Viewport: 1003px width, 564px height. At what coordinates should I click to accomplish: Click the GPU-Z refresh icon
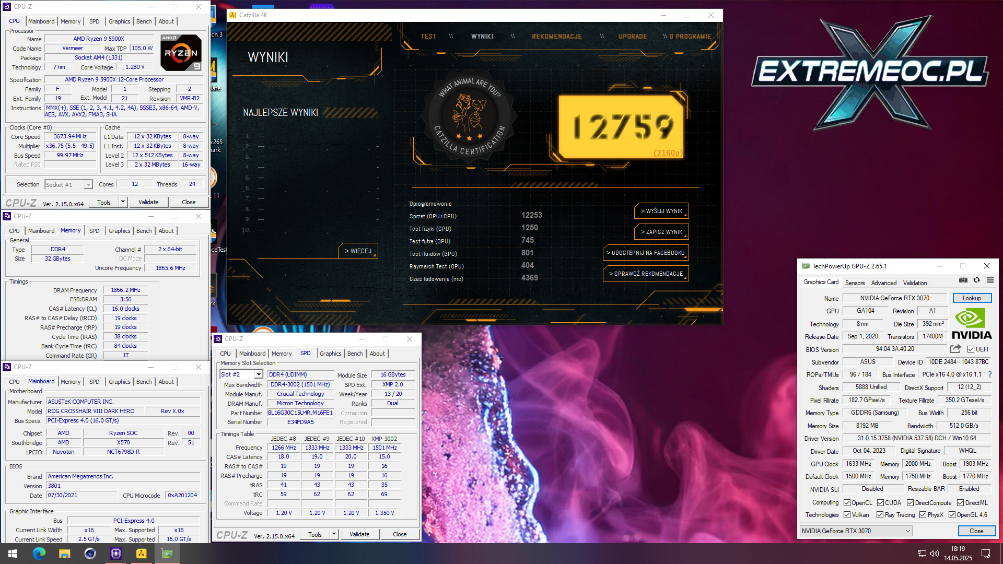976,280
